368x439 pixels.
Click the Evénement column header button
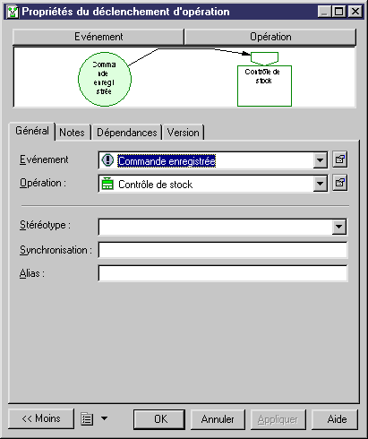(98, 37)
